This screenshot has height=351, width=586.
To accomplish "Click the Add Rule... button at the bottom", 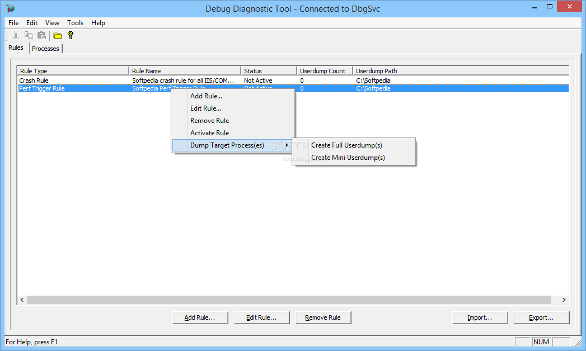I will pyautogui.click(x=200, y=317).
